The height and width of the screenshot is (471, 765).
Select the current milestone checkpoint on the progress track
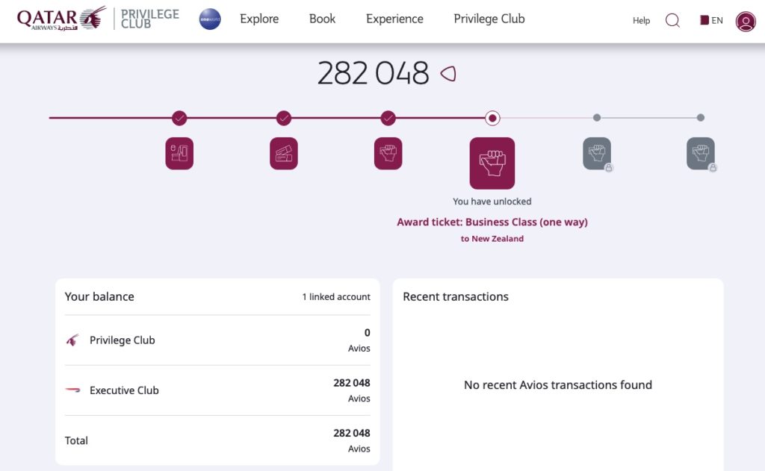[492, 117]
